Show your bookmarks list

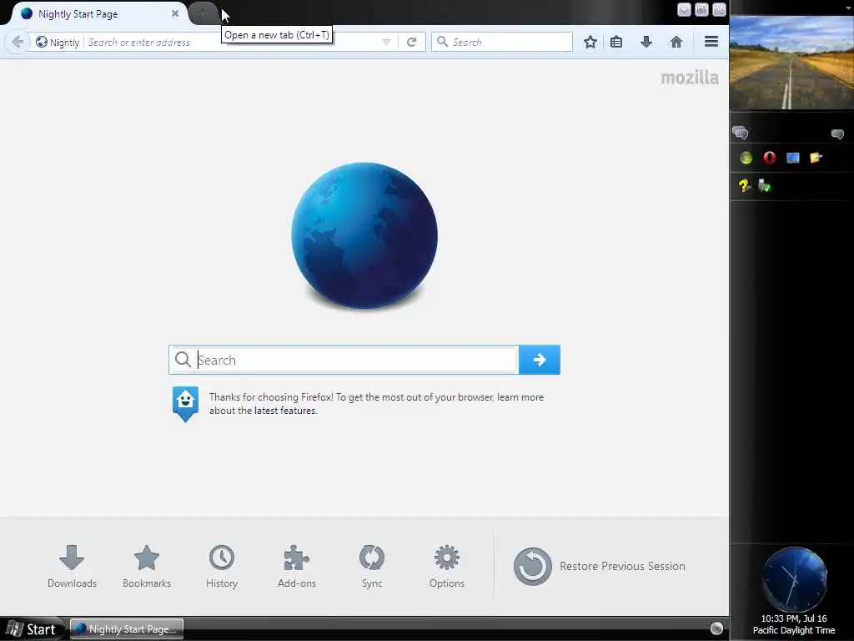616,42
